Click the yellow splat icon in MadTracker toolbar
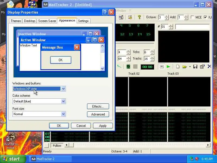This screenshot has width=217, height=163. [130, 17]
